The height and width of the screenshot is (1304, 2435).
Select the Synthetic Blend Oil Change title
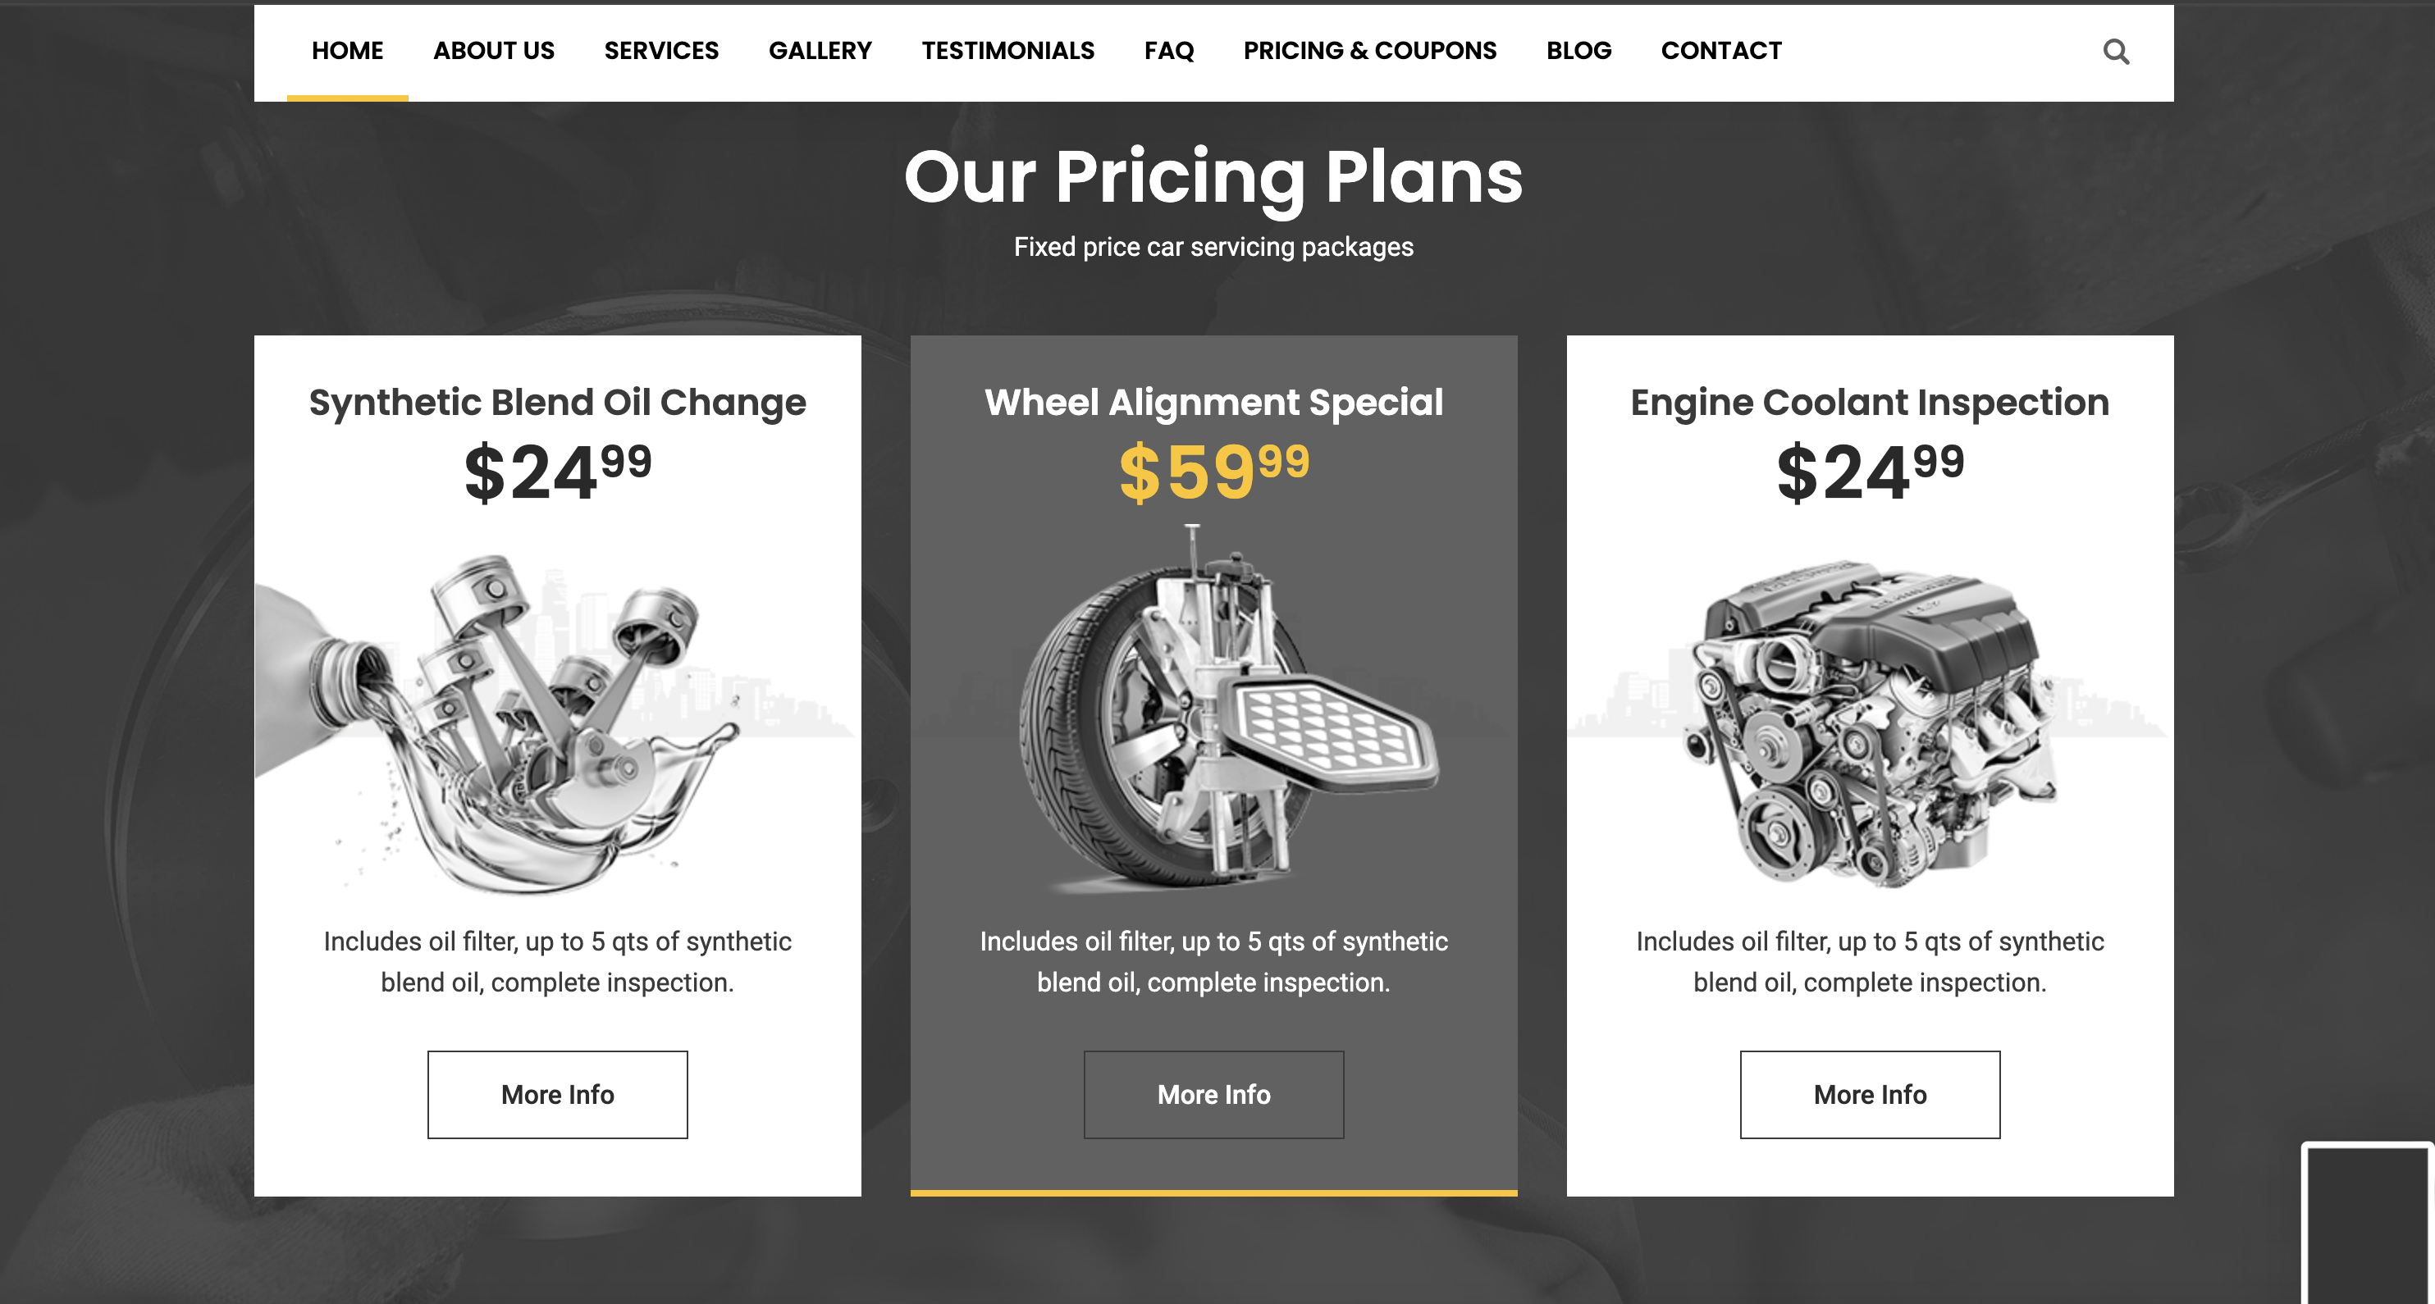click(557, 403)
